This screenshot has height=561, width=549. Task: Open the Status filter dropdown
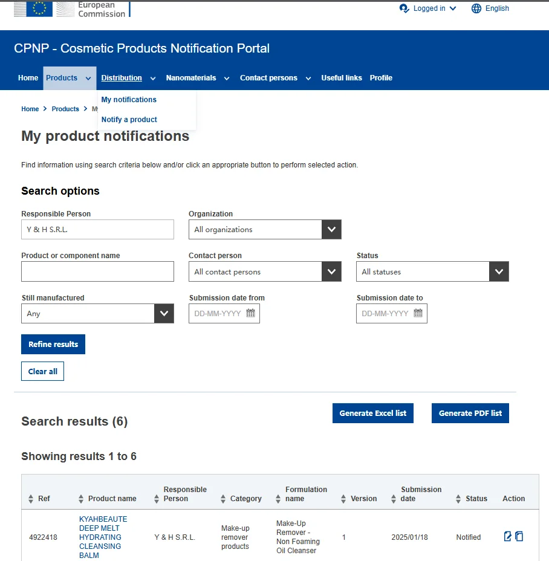click(498, 272)
